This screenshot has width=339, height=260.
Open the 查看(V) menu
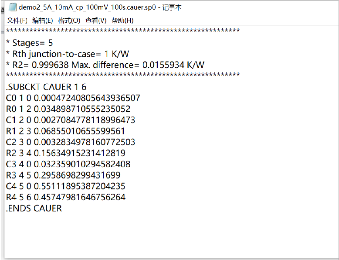click(96, 21)
